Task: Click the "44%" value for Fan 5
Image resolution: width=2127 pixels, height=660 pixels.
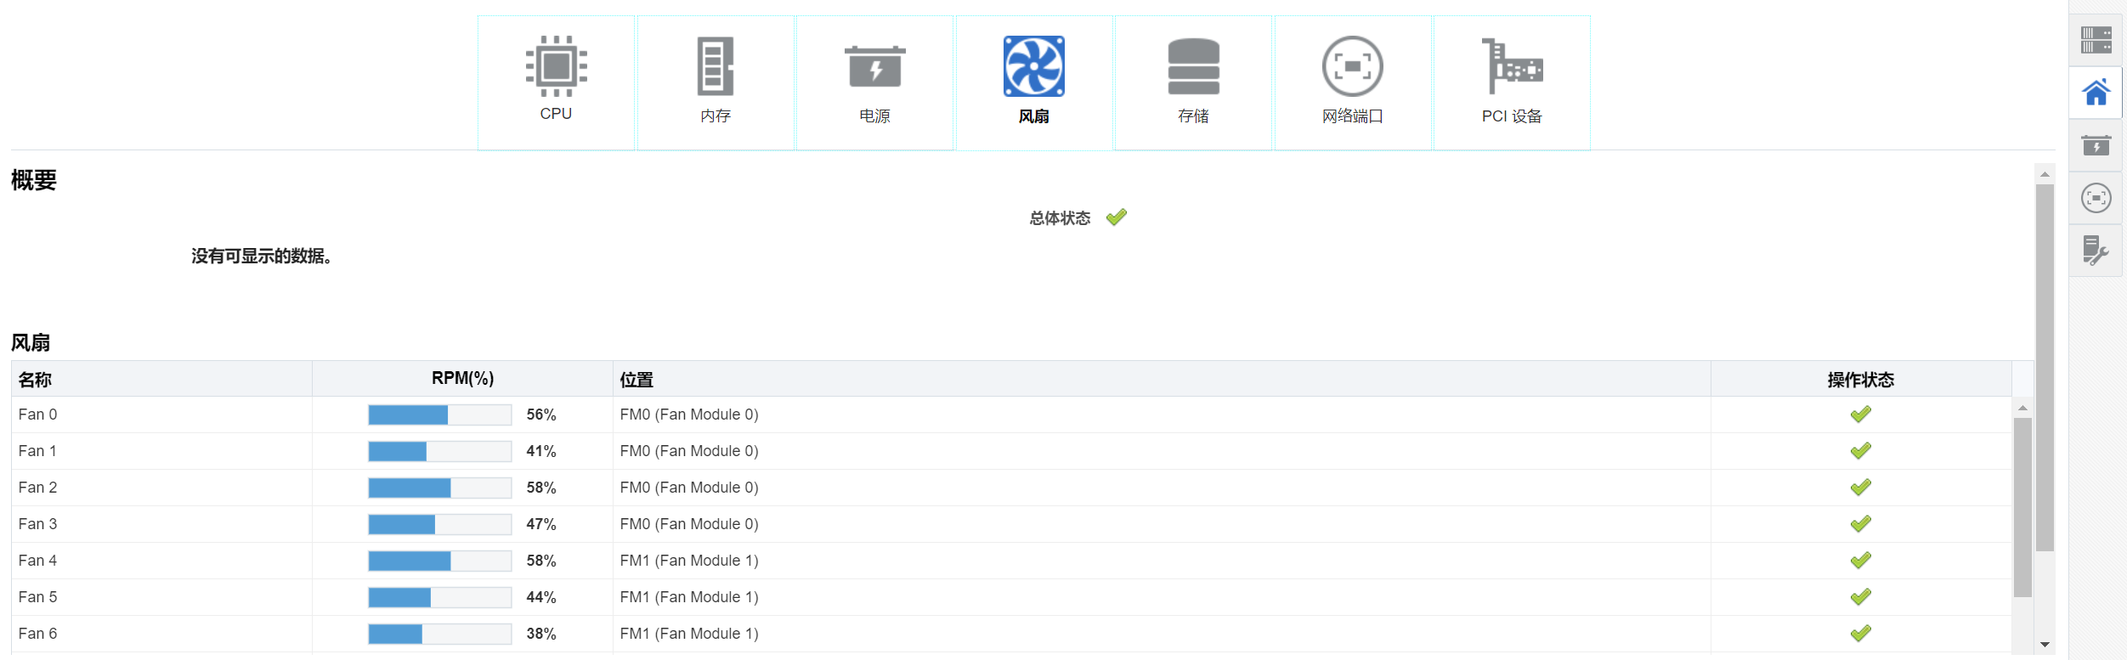Action: point(541,597)
